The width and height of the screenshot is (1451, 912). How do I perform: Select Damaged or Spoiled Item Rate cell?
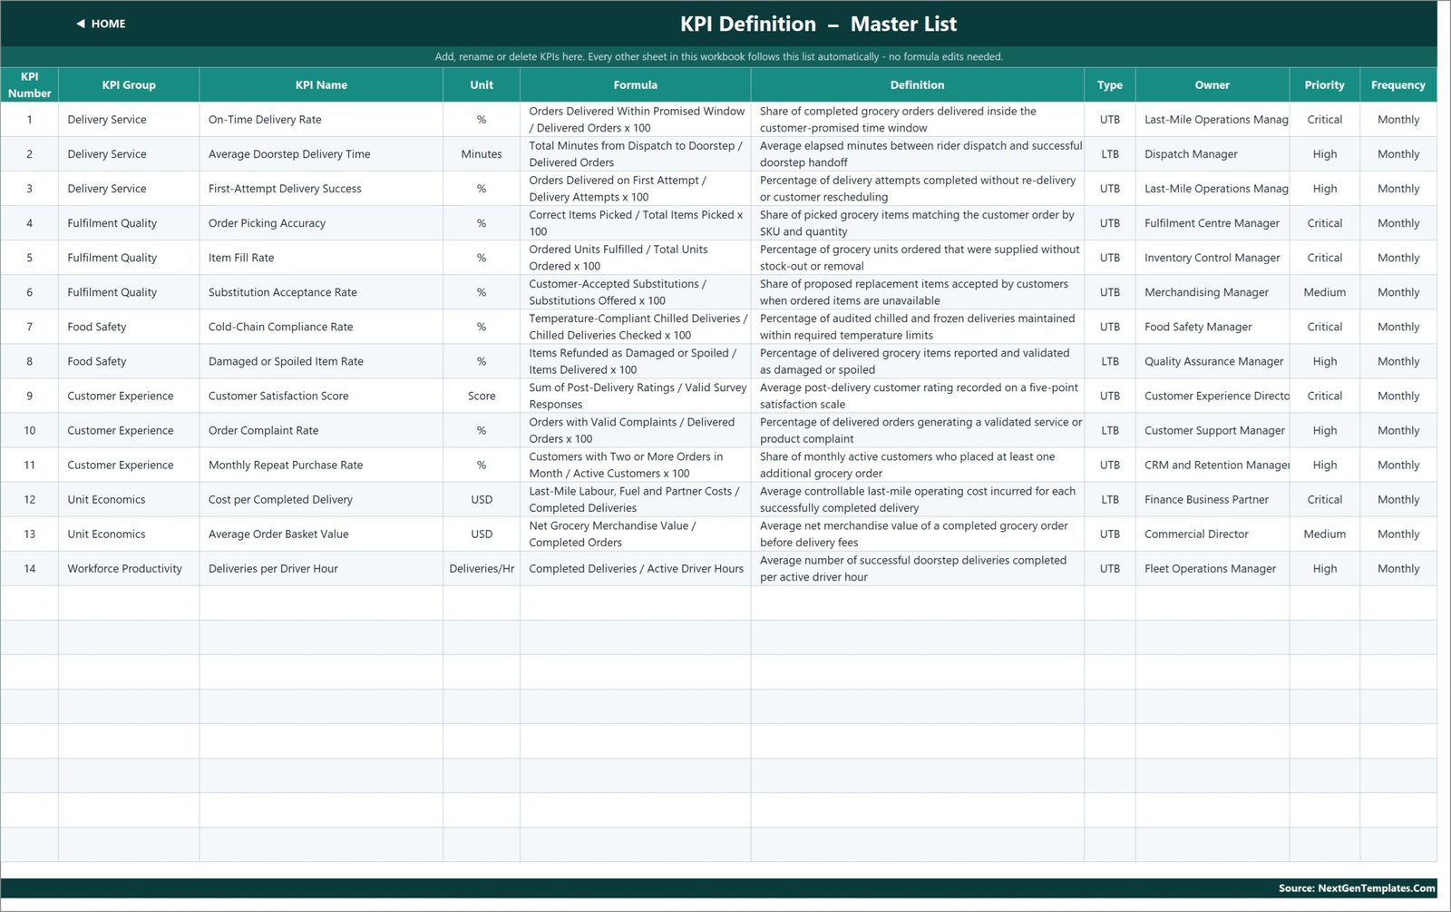tap(321, 361)
